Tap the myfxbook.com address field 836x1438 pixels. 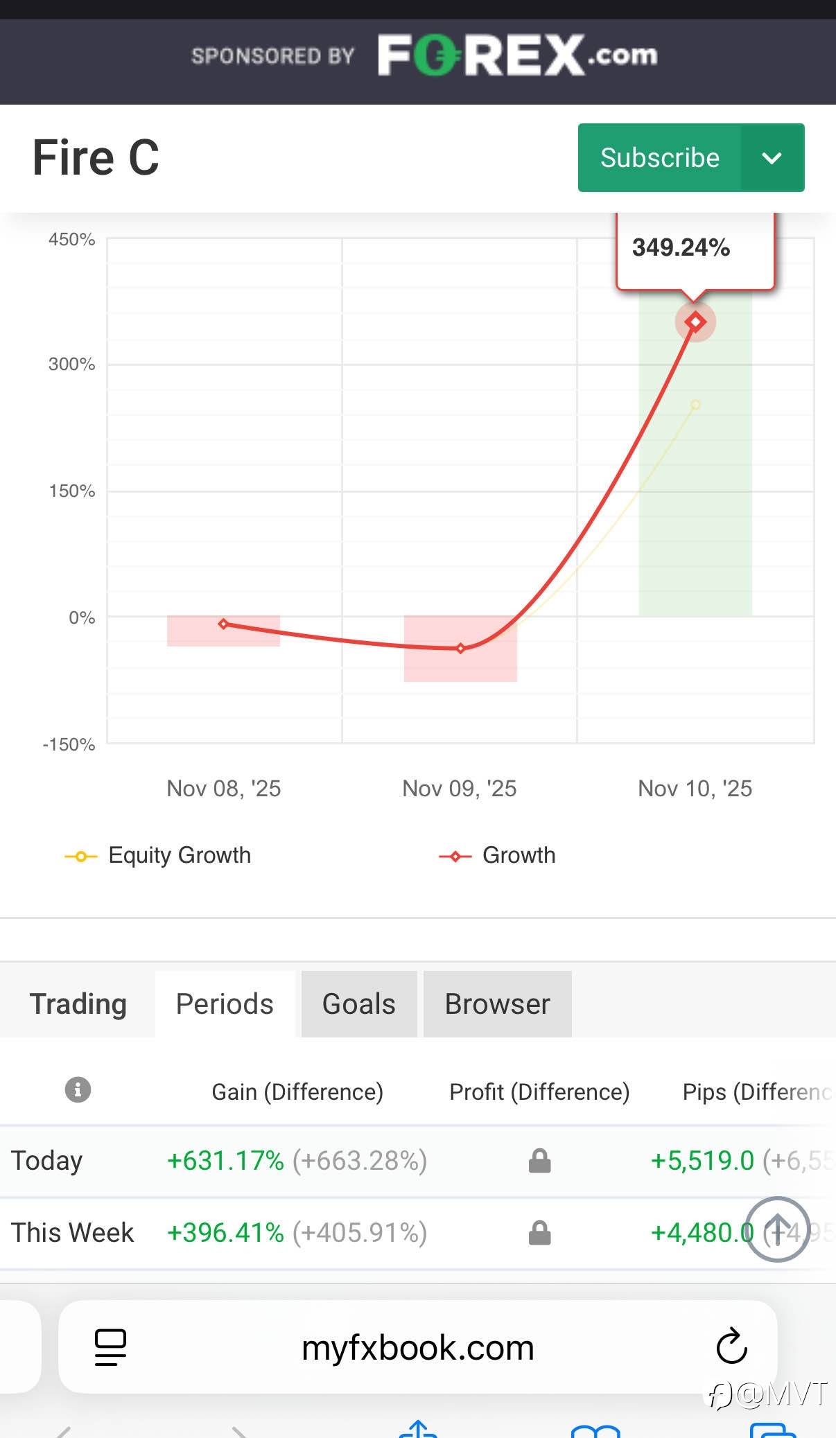tap(418, 1348)
